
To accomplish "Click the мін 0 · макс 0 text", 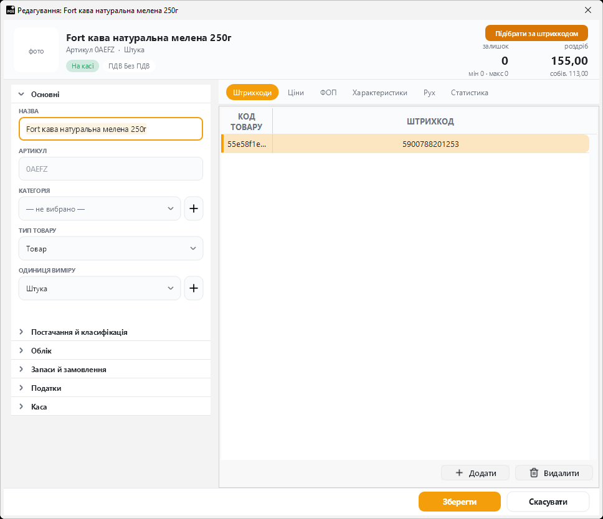I will pyautogui.click(x=488, y=73).
